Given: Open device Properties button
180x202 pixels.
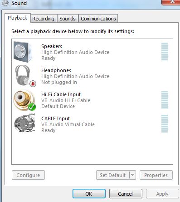Looking at the screenshot, I should (x=156, y=175).
